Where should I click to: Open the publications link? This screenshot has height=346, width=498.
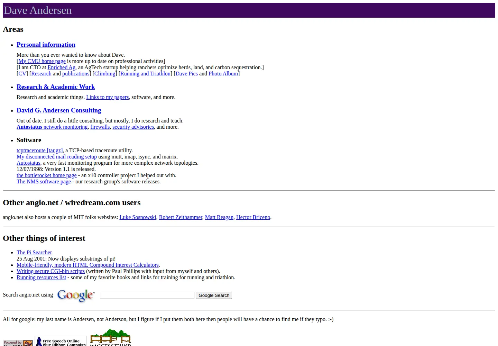point(76,74)
